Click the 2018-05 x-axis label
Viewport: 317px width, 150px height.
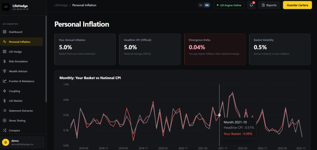84,148
